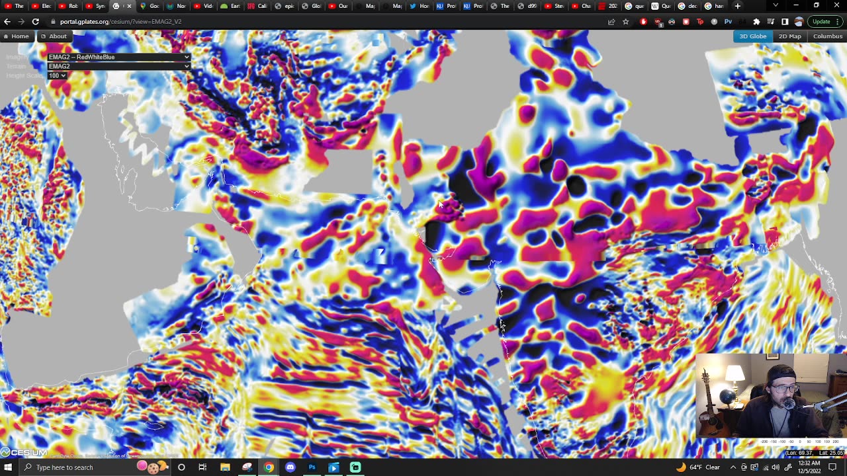Open the Imagery dropdown EMAG2 -- RedWhiteBlue
Viewport: 847px width, 476px height.
click(119, 57)
